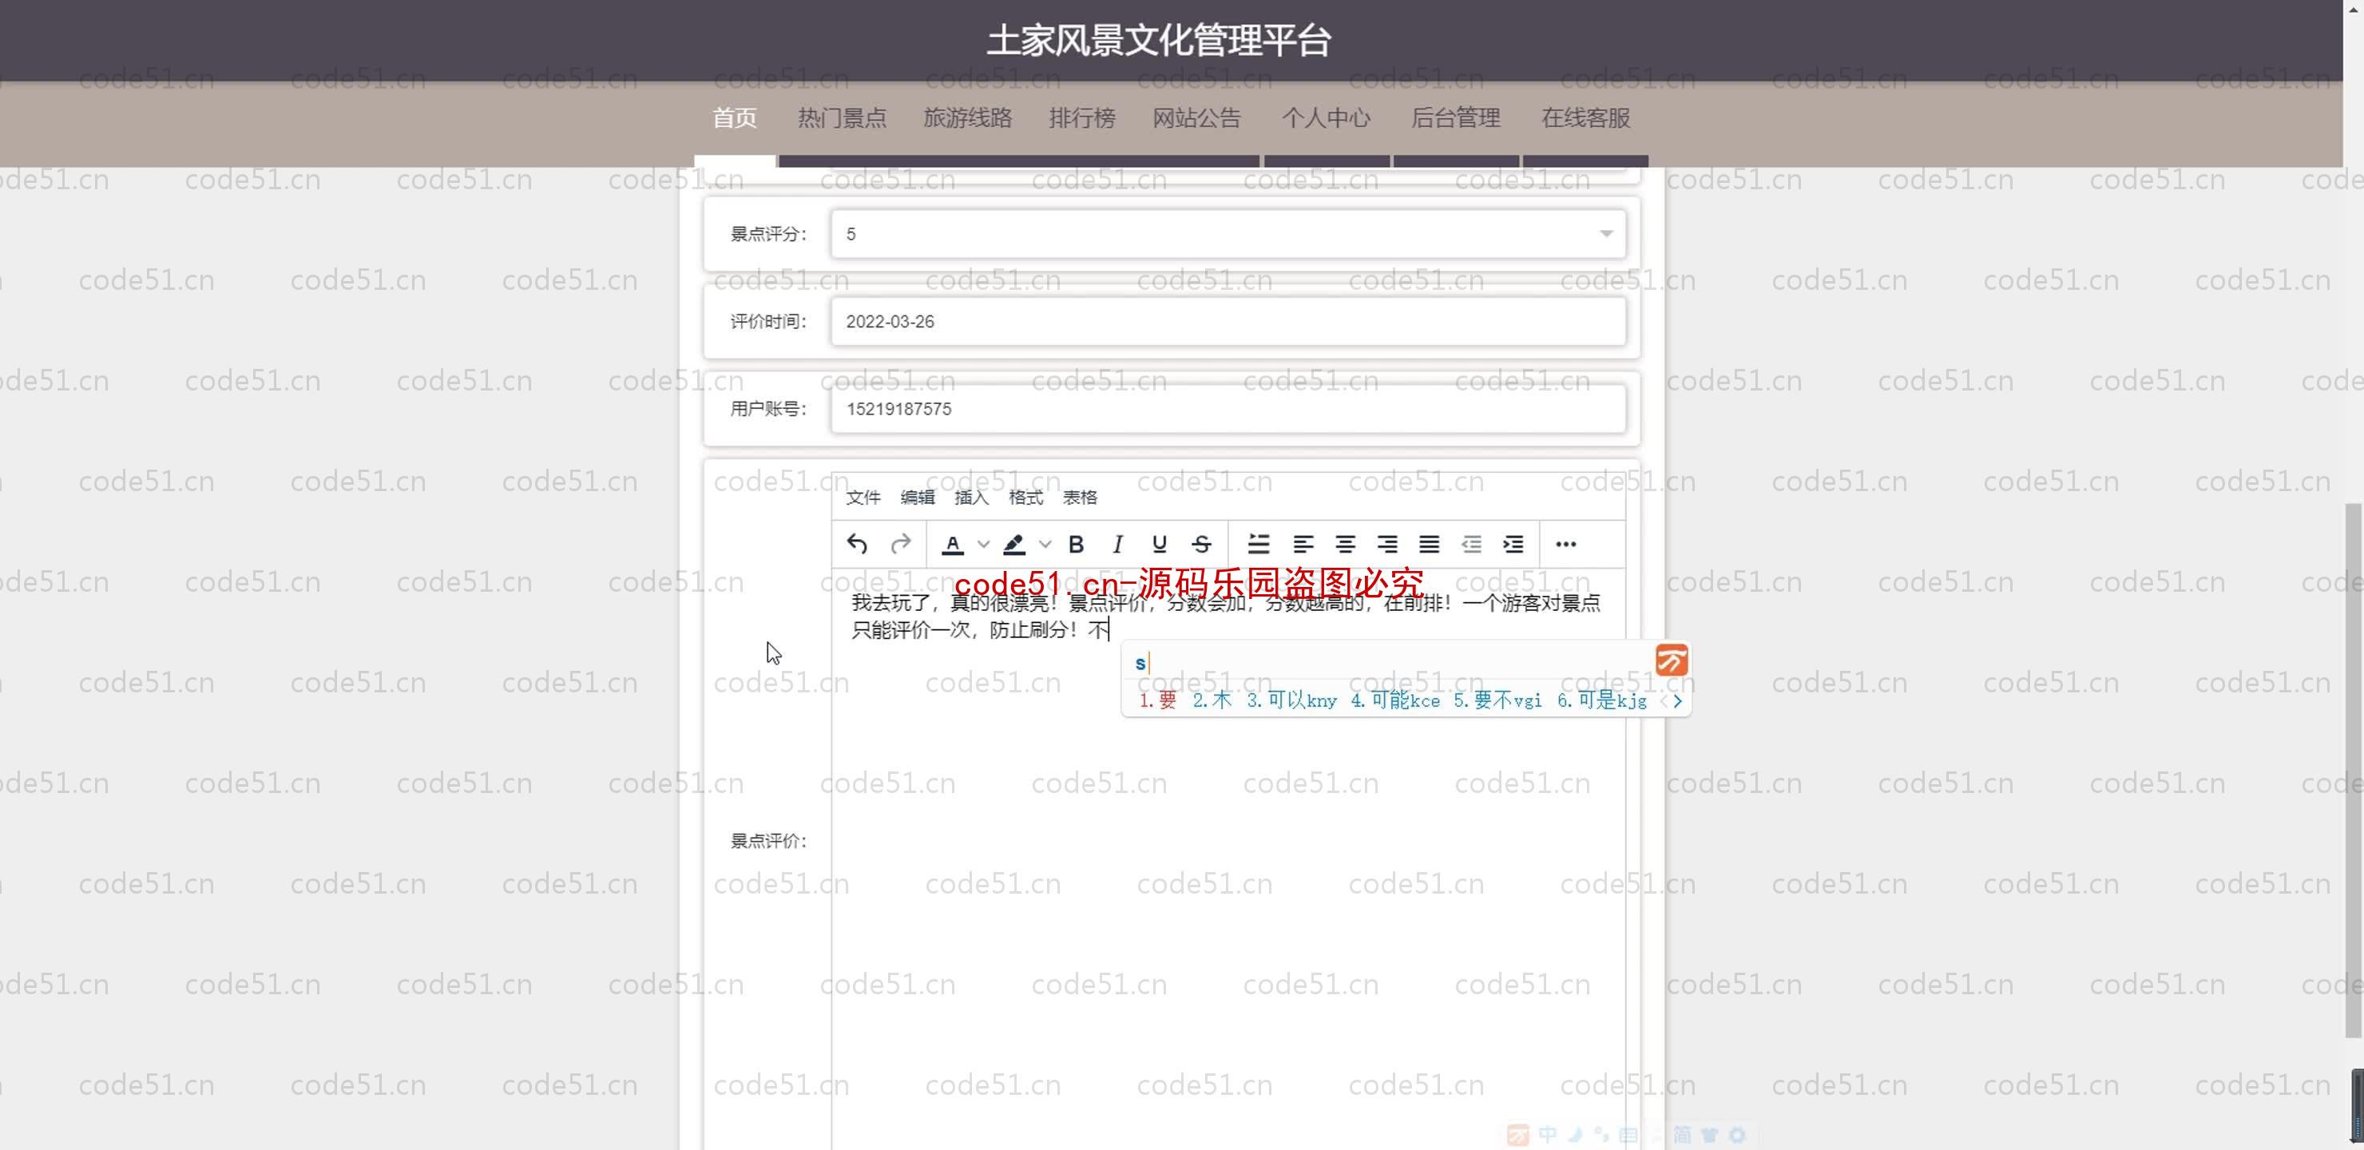
Task: Open text color dropdown arrow
Action: tap(984, 545)
